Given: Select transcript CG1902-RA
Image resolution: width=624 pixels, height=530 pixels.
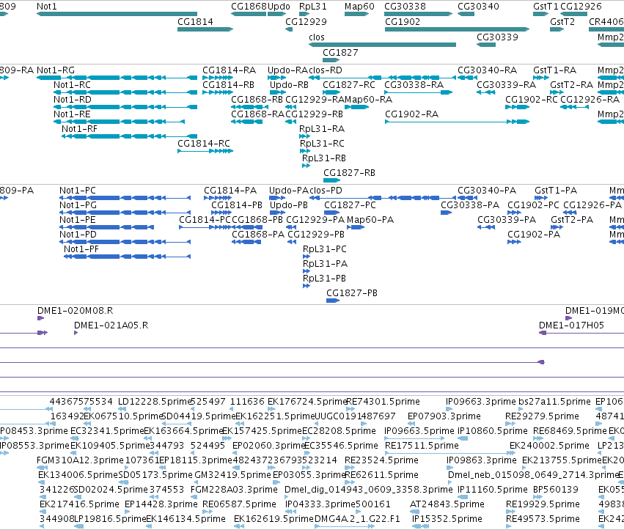Looking at the screenshot, I should 458,122.
